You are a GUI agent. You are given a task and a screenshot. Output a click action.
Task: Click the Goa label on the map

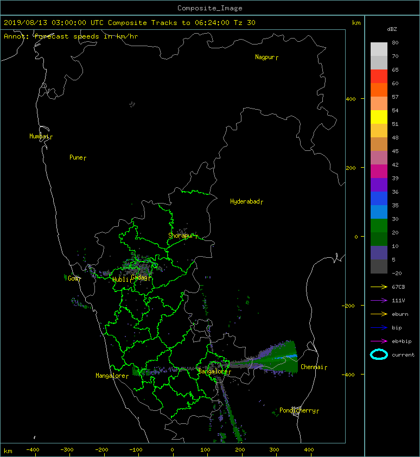tap(73, 278)
